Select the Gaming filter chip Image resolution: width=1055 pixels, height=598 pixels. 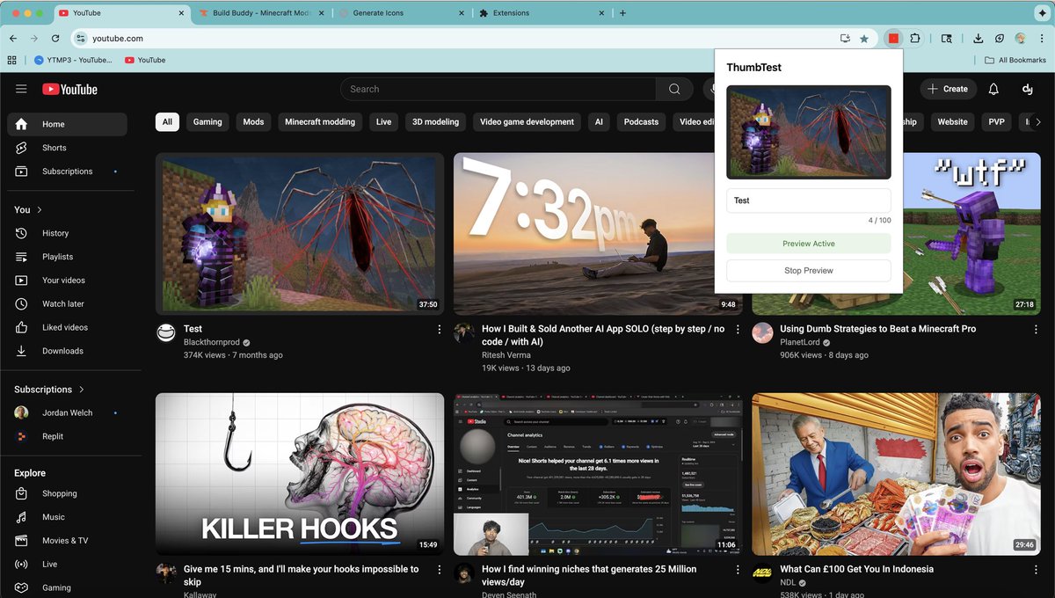[207, 122]
